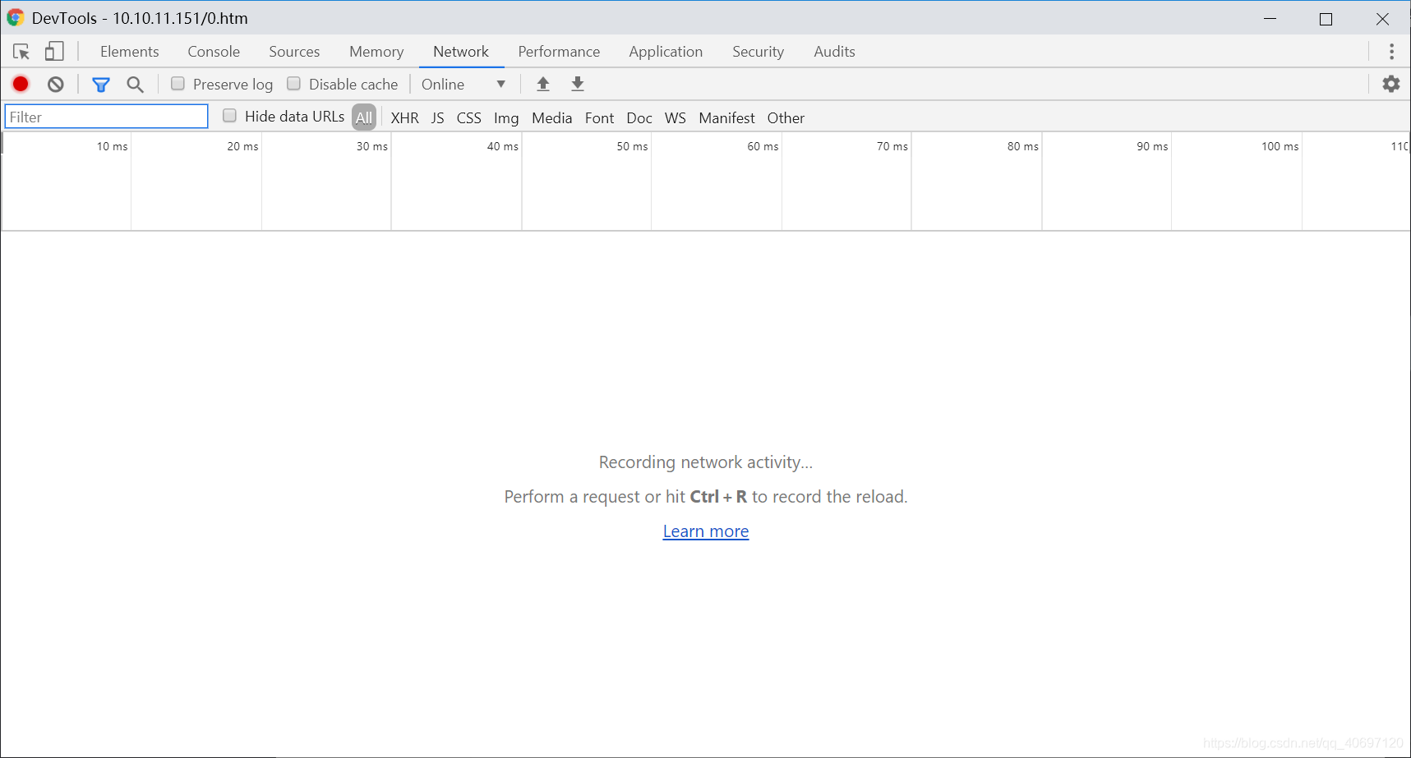Click the 50 ms timeline marker
This screenshot has height=758, width=1411.
[632, 146]
